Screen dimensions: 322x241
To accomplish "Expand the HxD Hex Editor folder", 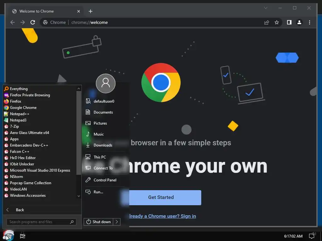I will [40, 158].
